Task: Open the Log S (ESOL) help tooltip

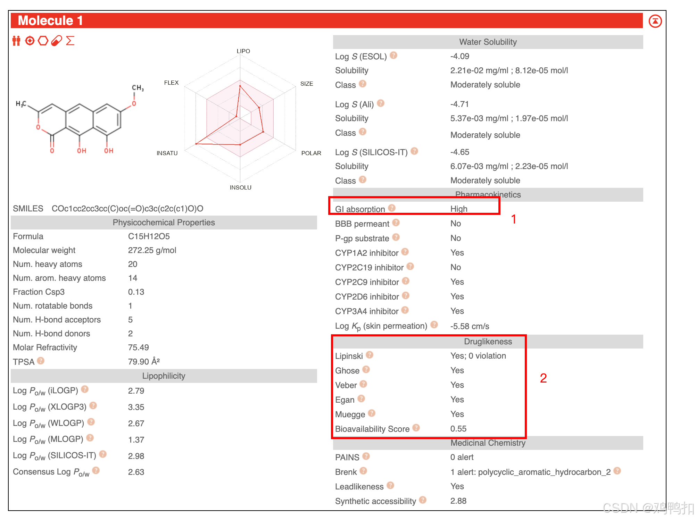Action: click(393, 56)
